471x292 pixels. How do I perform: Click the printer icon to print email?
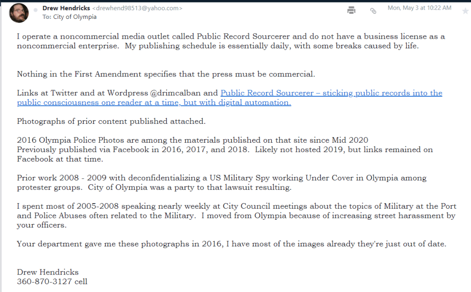[351, 10]
